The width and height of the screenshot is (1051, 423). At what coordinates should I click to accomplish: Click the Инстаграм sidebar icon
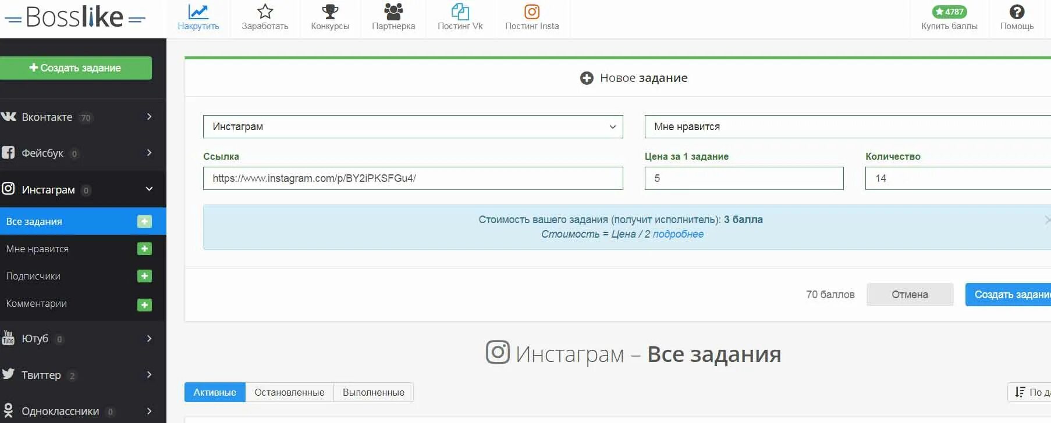[8, 189]
